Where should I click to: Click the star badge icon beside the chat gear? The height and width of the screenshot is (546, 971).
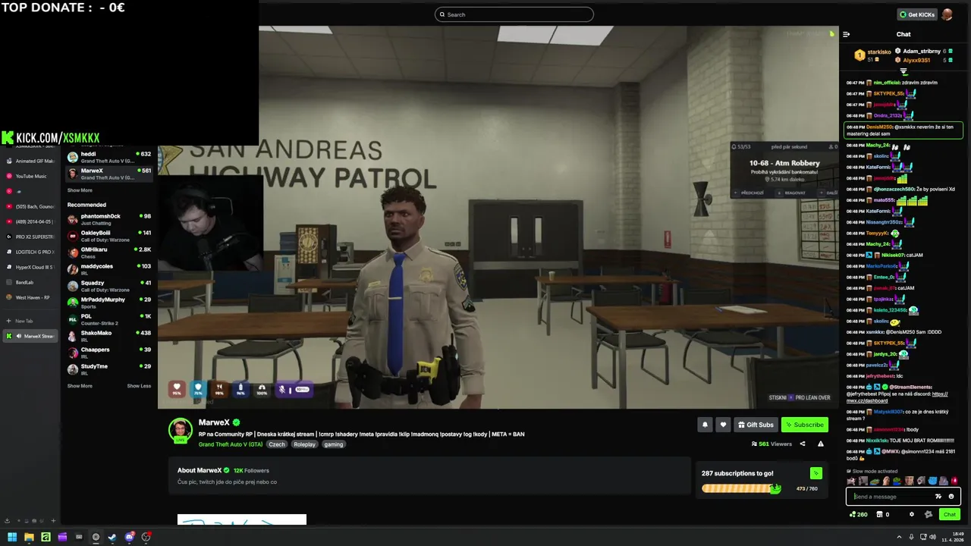point(929,514)
